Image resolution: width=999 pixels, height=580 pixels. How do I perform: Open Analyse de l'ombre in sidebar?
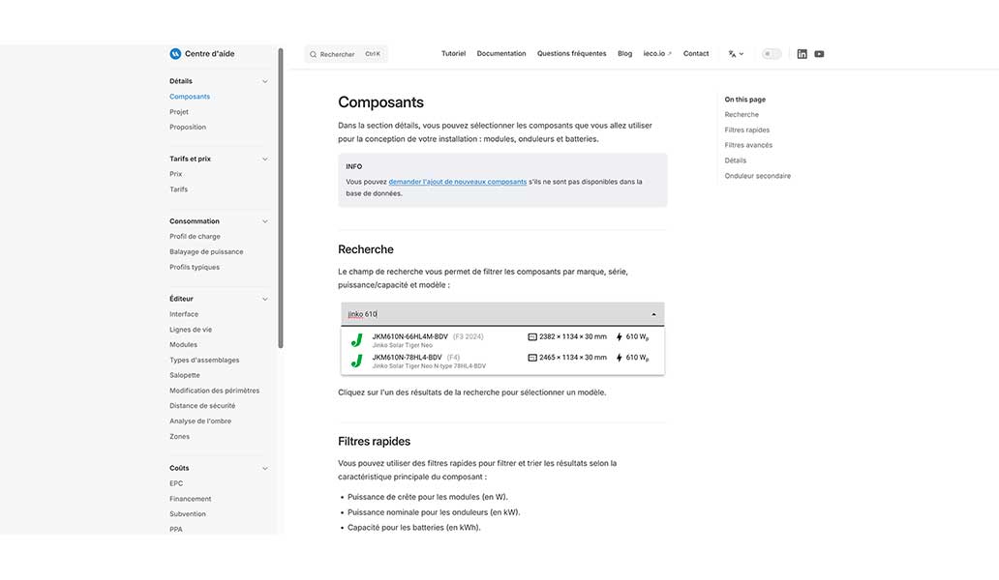200,421
